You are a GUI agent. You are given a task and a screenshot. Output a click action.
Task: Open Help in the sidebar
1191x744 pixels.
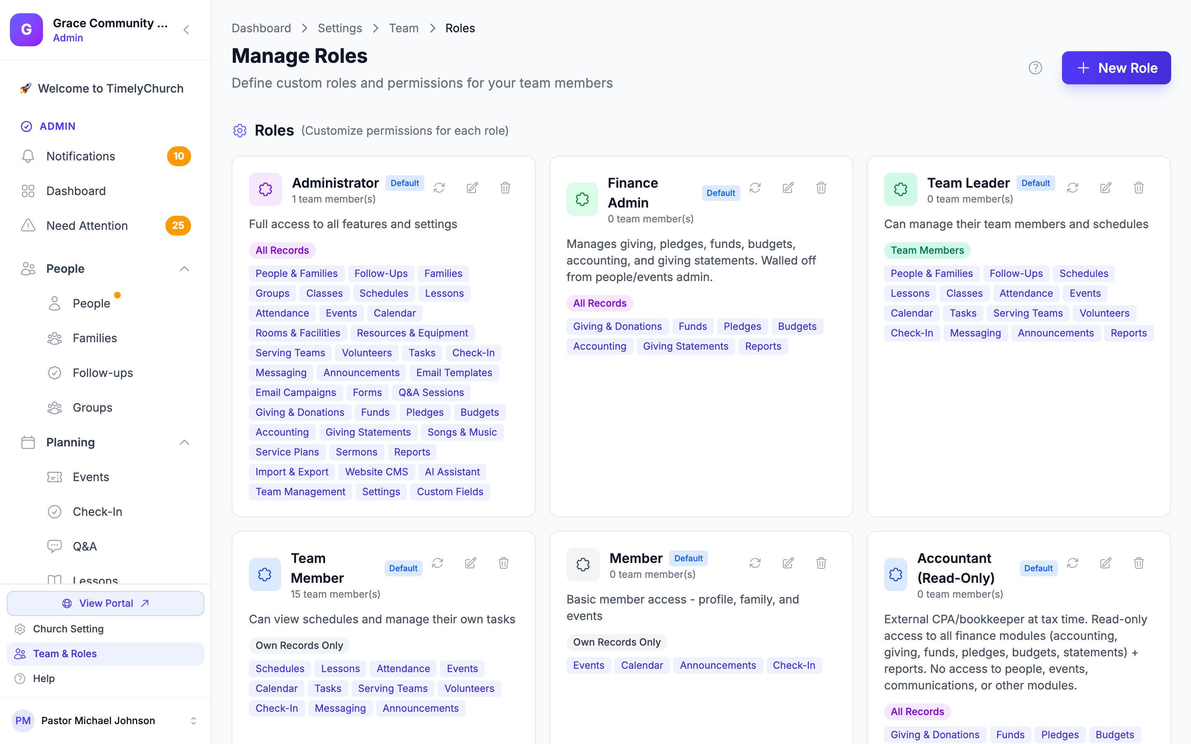tap(105, 679)
